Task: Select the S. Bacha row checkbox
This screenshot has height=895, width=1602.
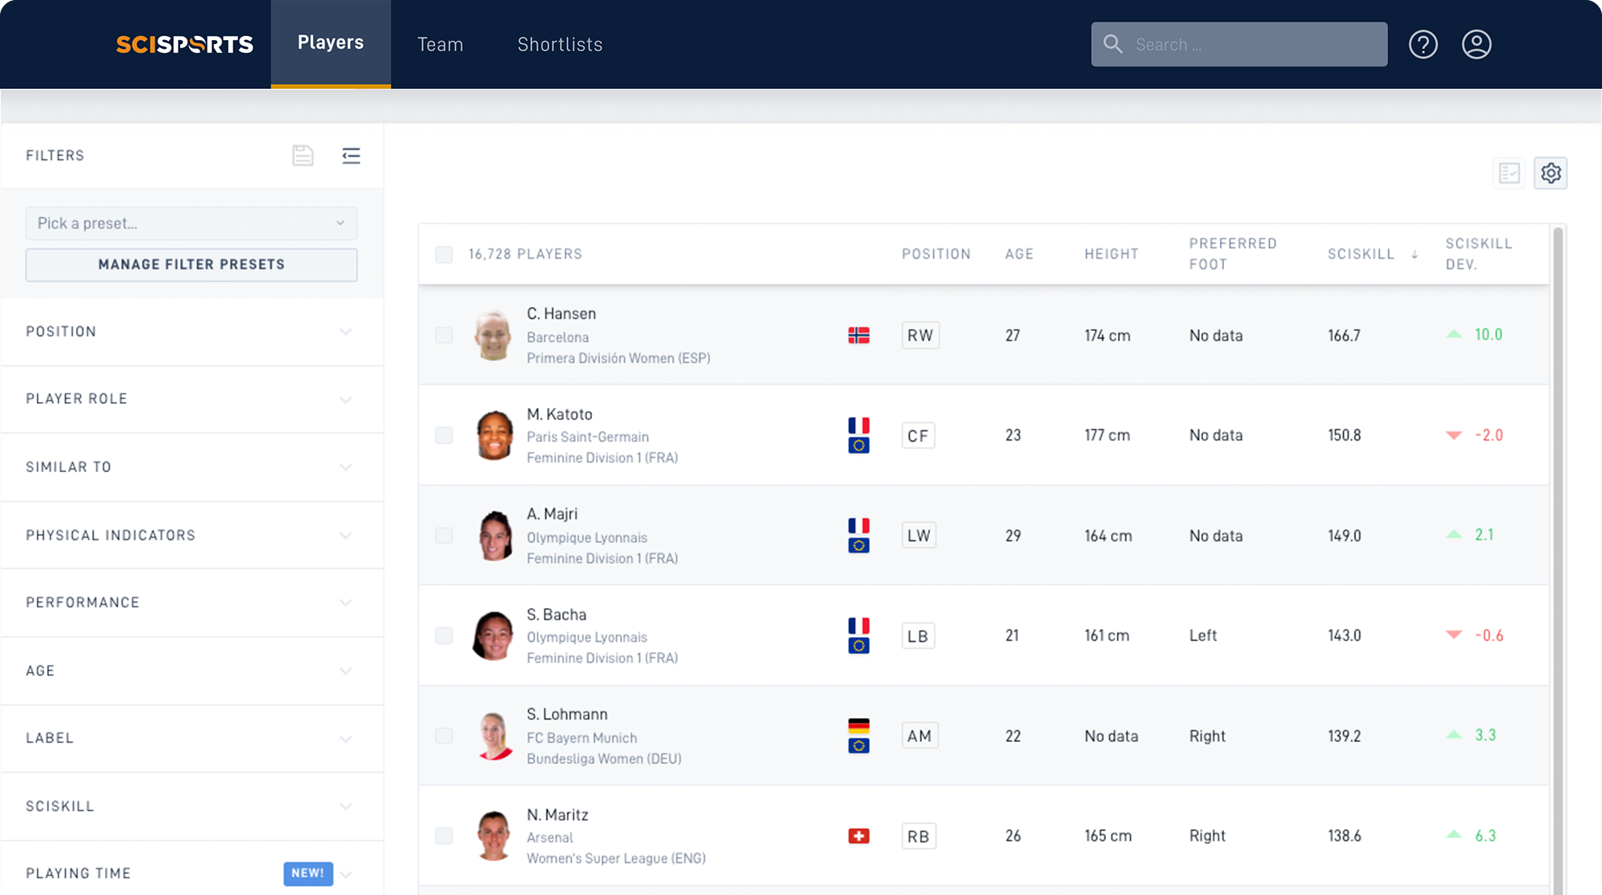Action: point(444,635)
